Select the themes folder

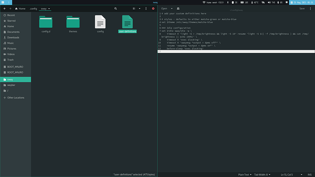[x=73, y=24]
